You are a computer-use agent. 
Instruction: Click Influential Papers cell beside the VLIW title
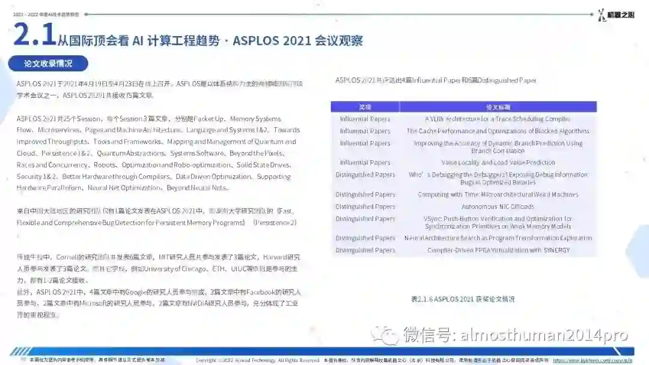[x=365, y=119]
